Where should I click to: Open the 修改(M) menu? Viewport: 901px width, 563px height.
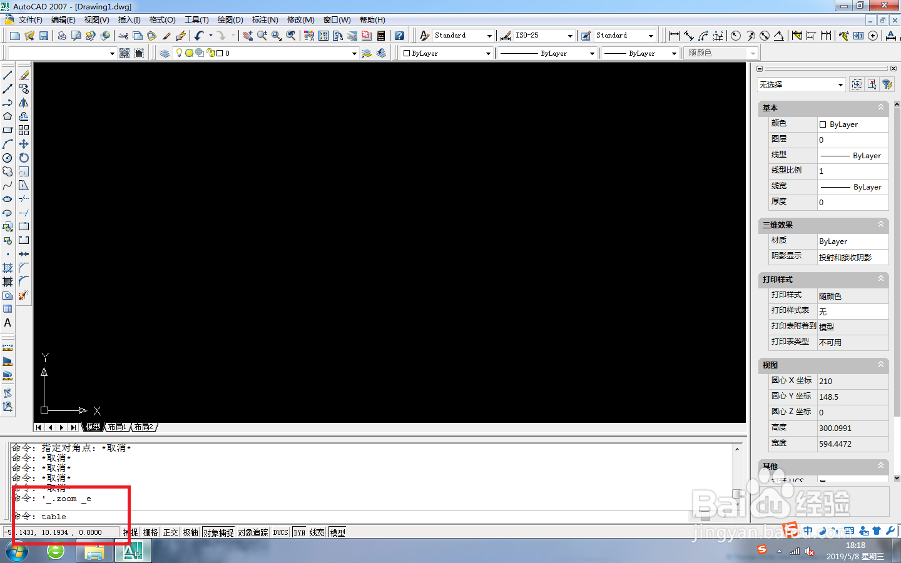pos(300,20)
